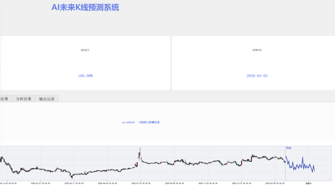Click the 2025-09-08 x-axis date label
335x189 pixels.
click(174, 183)
